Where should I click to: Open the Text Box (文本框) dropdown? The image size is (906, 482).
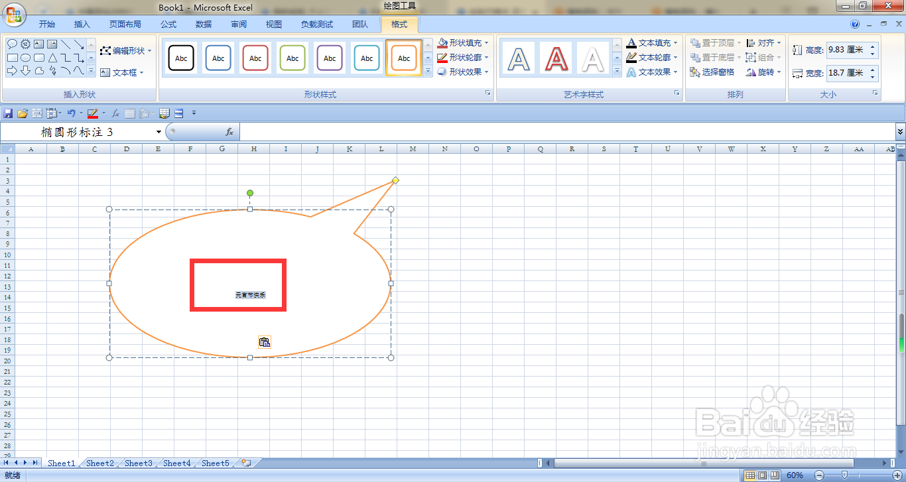pyautogui.click(x=122, y=73)
